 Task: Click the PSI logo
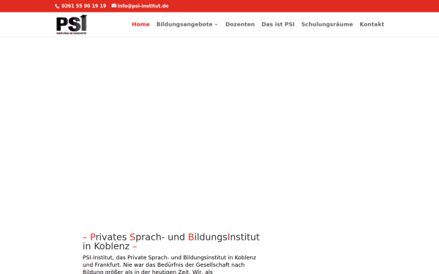click(72, 25)
